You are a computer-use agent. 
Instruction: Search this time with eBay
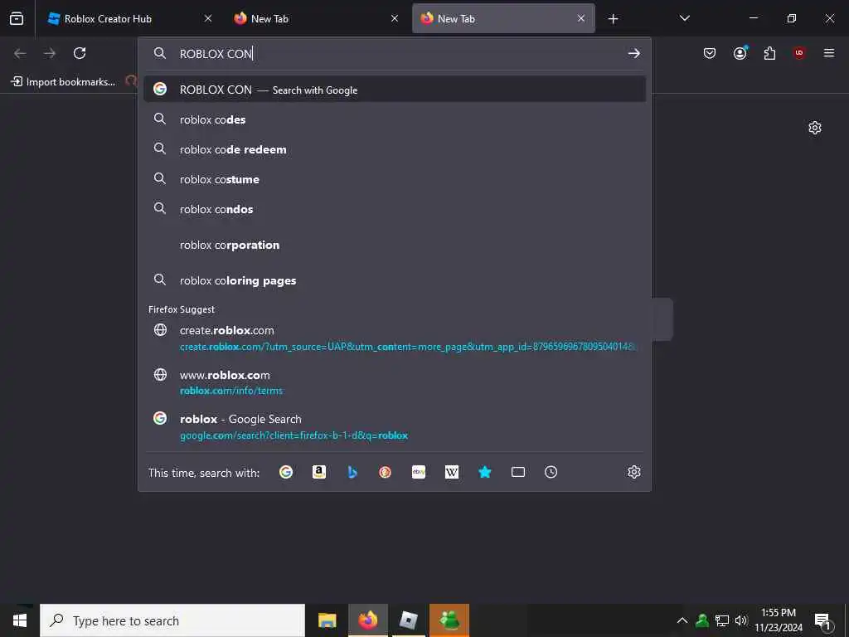point(419,472)
